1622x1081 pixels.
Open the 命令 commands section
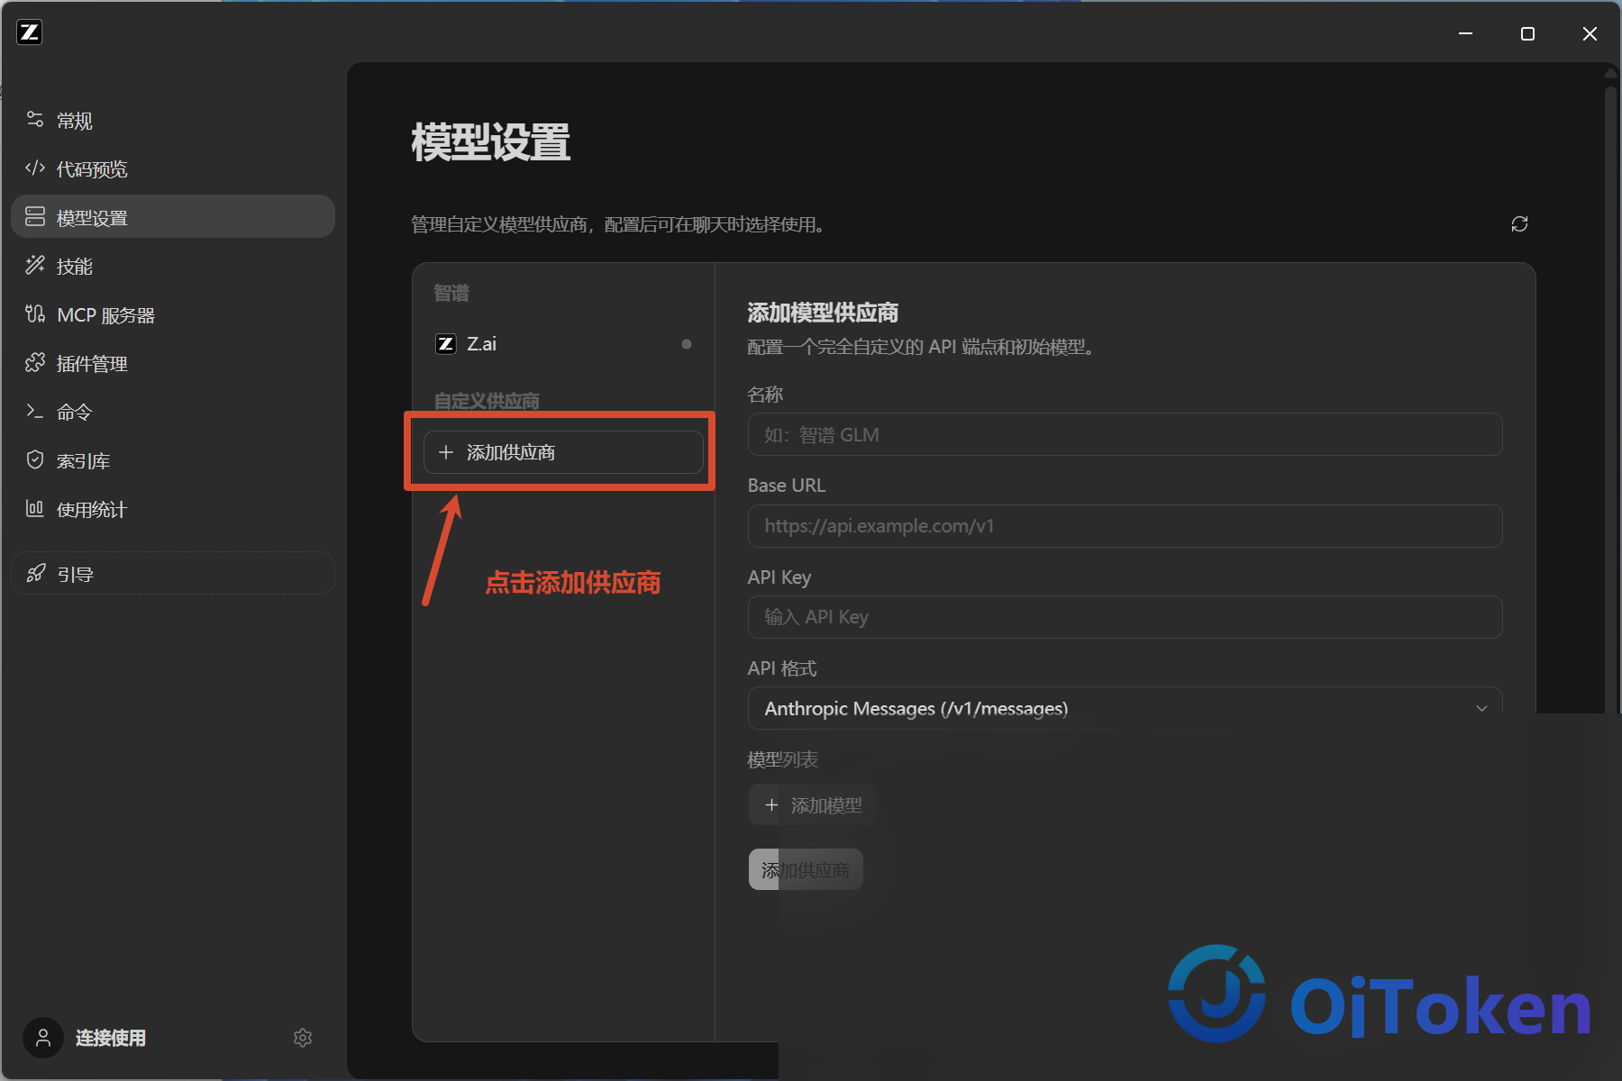point(172,412)
